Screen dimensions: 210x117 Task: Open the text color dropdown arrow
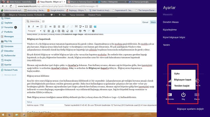coord(56,31)
